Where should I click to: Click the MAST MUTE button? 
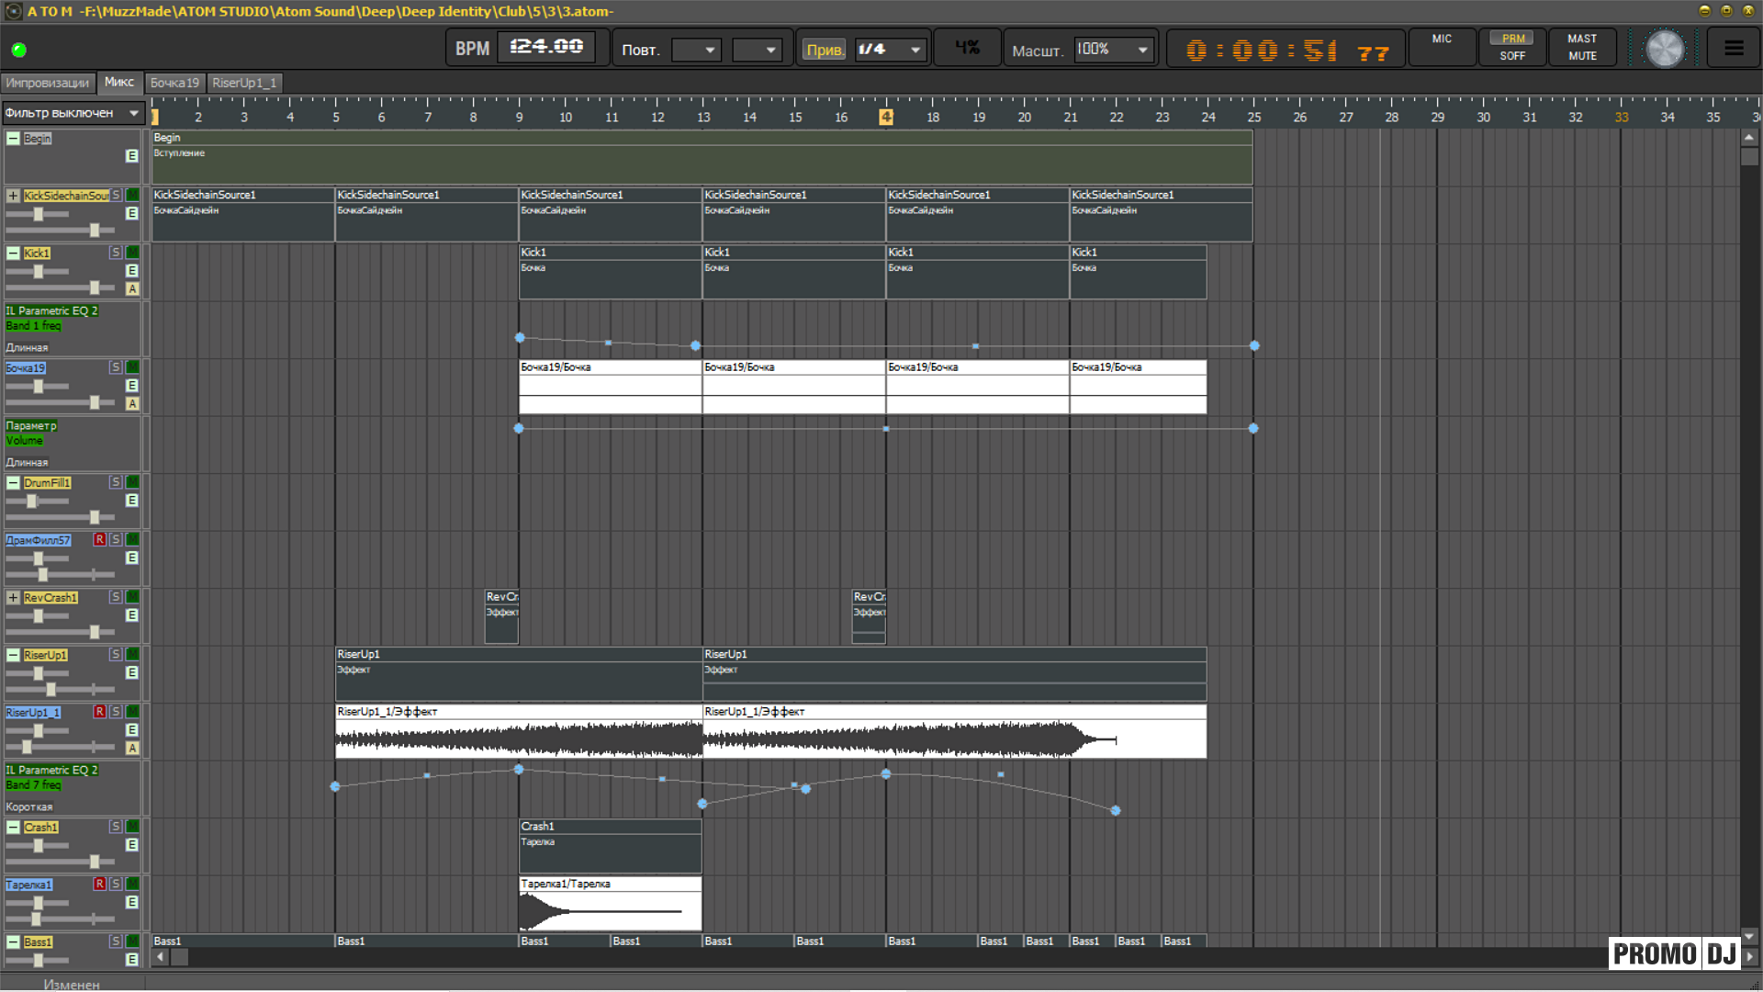click(x=1581, y=47)
